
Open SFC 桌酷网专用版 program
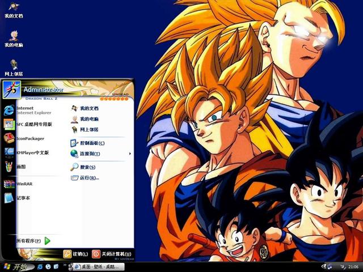coord(28,125)
